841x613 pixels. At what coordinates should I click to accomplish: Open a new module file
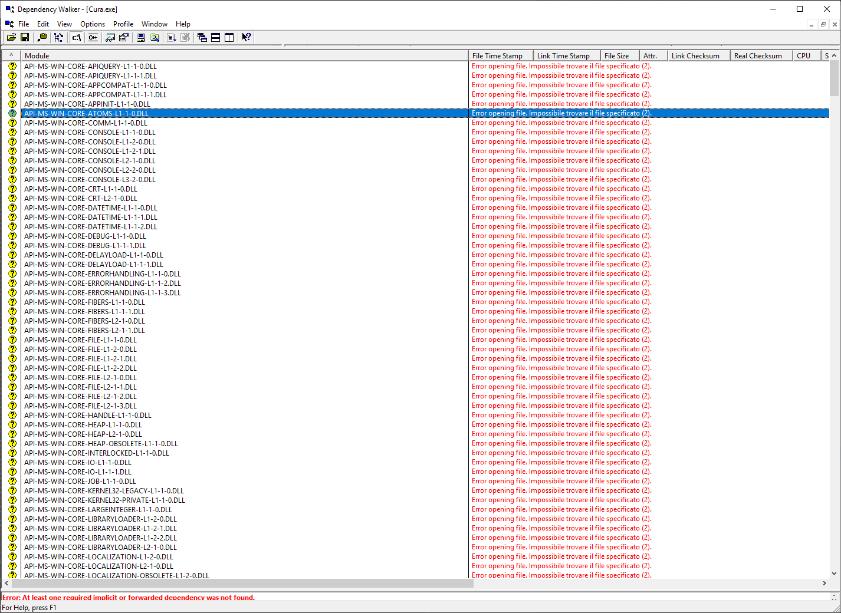point(11,37)
